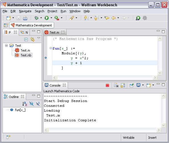Click the Display Selected Console icon

tap(138, 85)
